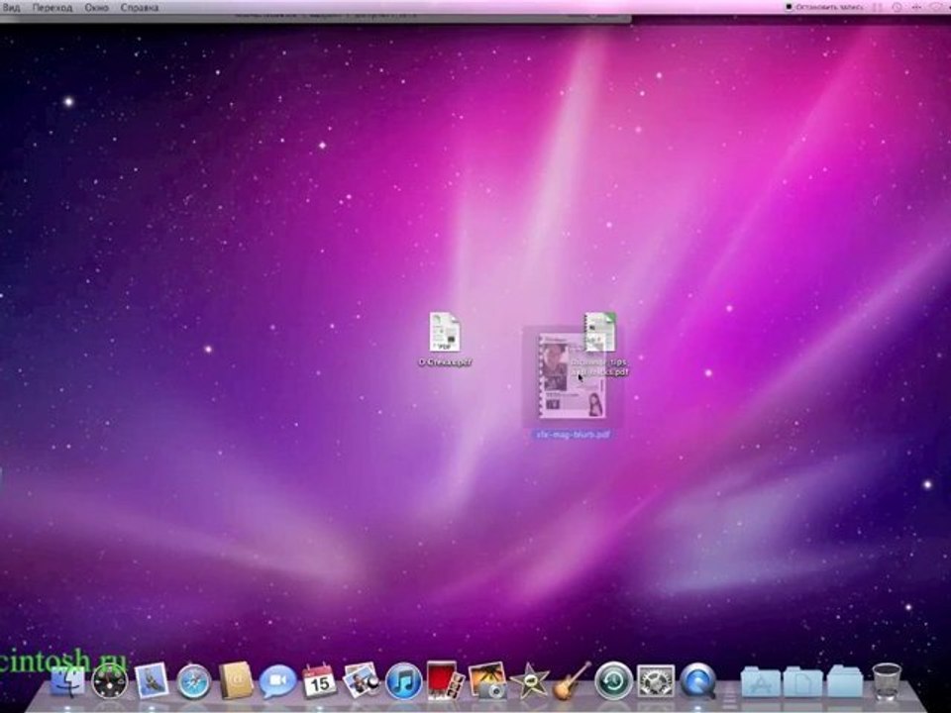The height and width of the screenshot is (713, 951).
Task: Launch Safari compass icon in Dock
Action: [194, 681]
